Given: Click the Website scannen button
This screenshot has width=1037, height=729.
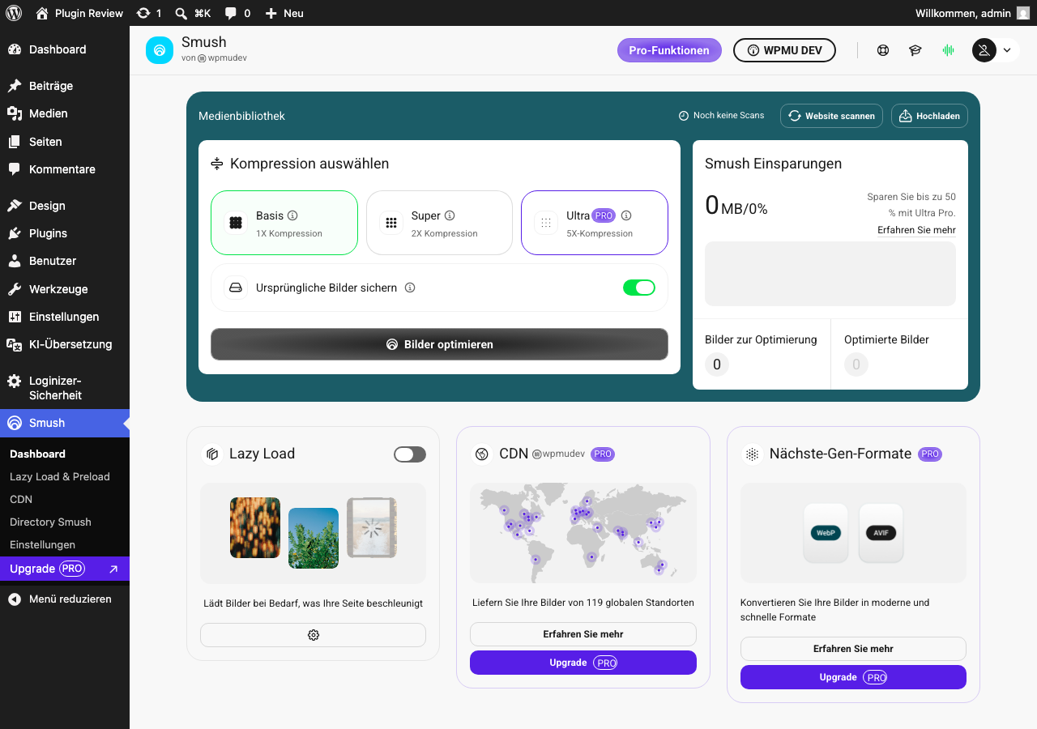Looking at the screenshot, I should 831,116.
